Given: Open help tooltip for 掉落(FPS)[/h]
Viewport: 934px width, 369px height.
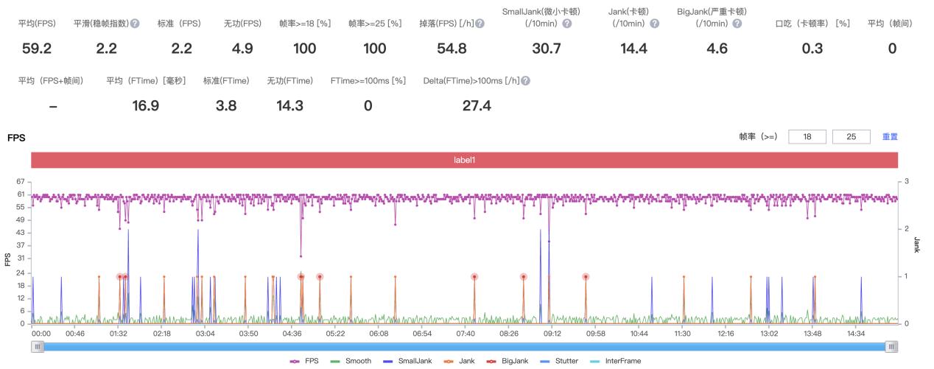Looking at the screenshot, I should [480, 24].
